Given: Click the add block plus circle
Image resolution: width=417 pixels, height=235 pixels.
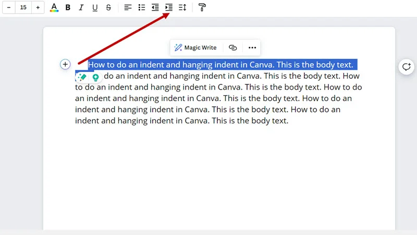Looking at the screenshot, I should 65,64.
